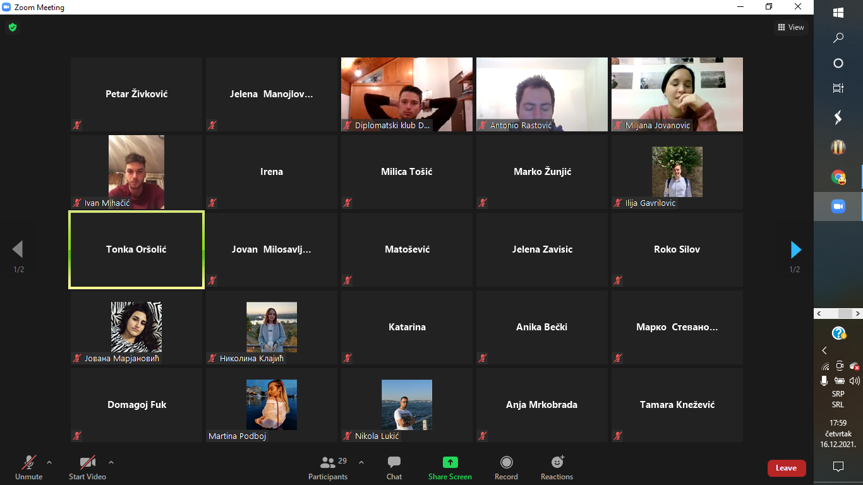The height and width of the screenshot is (485, 863).
Task: Click the Zoom icon in the taskbar
Action: (838, 207)
